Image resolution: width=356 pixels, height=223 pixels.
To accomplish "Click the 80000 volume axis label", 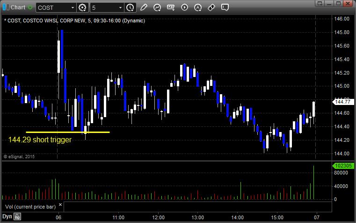I will point(341,173).
